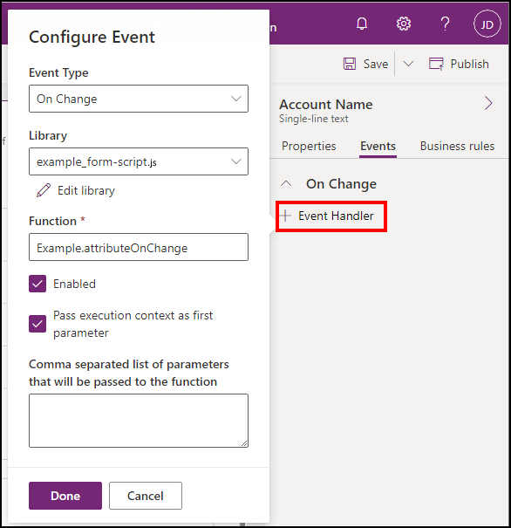Open the Event Type dropdown
The width and height of the screenshot is (511, 528).
pos(139,99)
